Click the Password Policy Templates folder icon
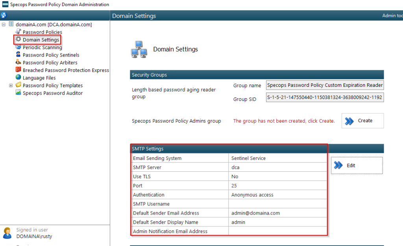This screenshot has height=246, width=403. (18, 85)
